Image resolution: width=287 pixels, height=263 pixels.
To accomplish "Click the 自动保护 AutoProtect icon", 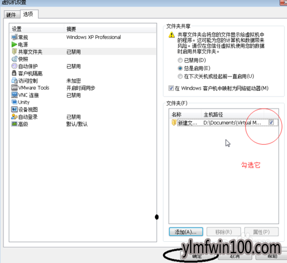I will 14,66.
